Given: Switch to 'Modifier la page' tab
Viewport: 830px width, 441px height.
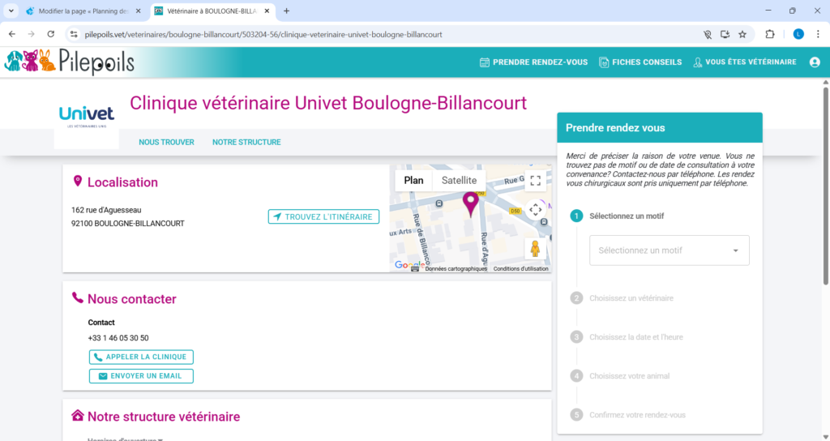Looking at the screenshot, I should coord(83,11).
